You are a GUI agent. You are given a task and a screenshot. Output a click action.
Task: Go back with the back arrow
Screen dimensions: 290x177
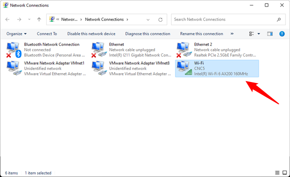(8, 19)
